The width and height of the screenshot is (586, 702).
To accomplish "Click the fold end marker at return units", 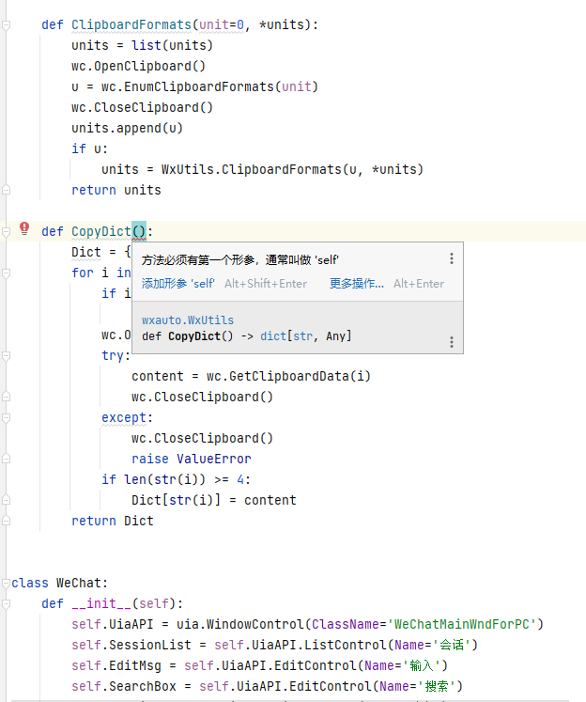I will (x=6, y=190).
